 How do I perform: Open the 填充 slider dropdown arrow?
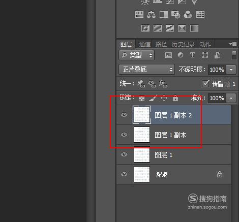231,98
